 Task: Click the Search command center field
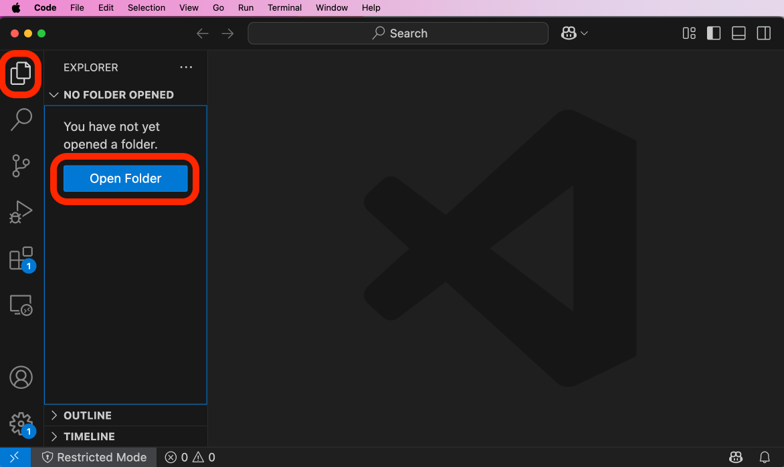(398, 33)
